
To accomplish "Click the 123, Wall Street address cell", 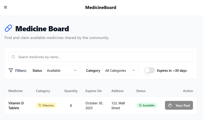I will [118, 105].
